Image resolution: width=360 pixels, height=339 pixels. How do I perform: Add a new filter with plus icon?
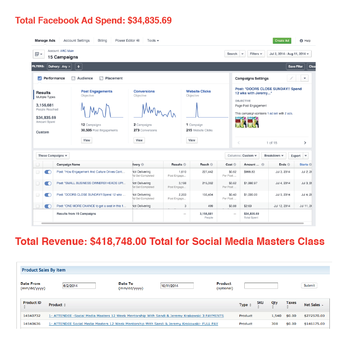tap(78, 67)
